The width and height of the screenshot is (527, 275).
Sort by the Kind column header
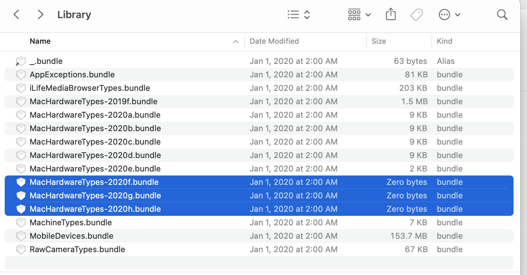pos(445,41)
